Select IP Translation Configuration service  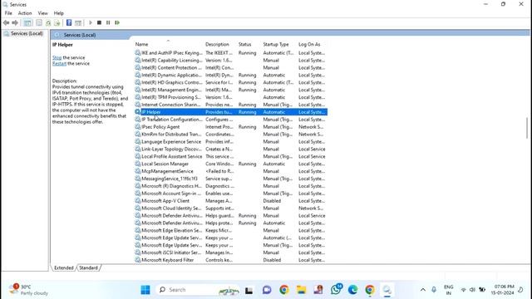[x=231, y=120]
